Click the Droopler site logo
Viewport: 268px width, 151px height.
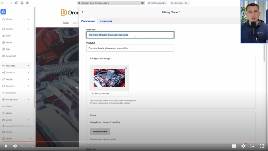[70, 13]
